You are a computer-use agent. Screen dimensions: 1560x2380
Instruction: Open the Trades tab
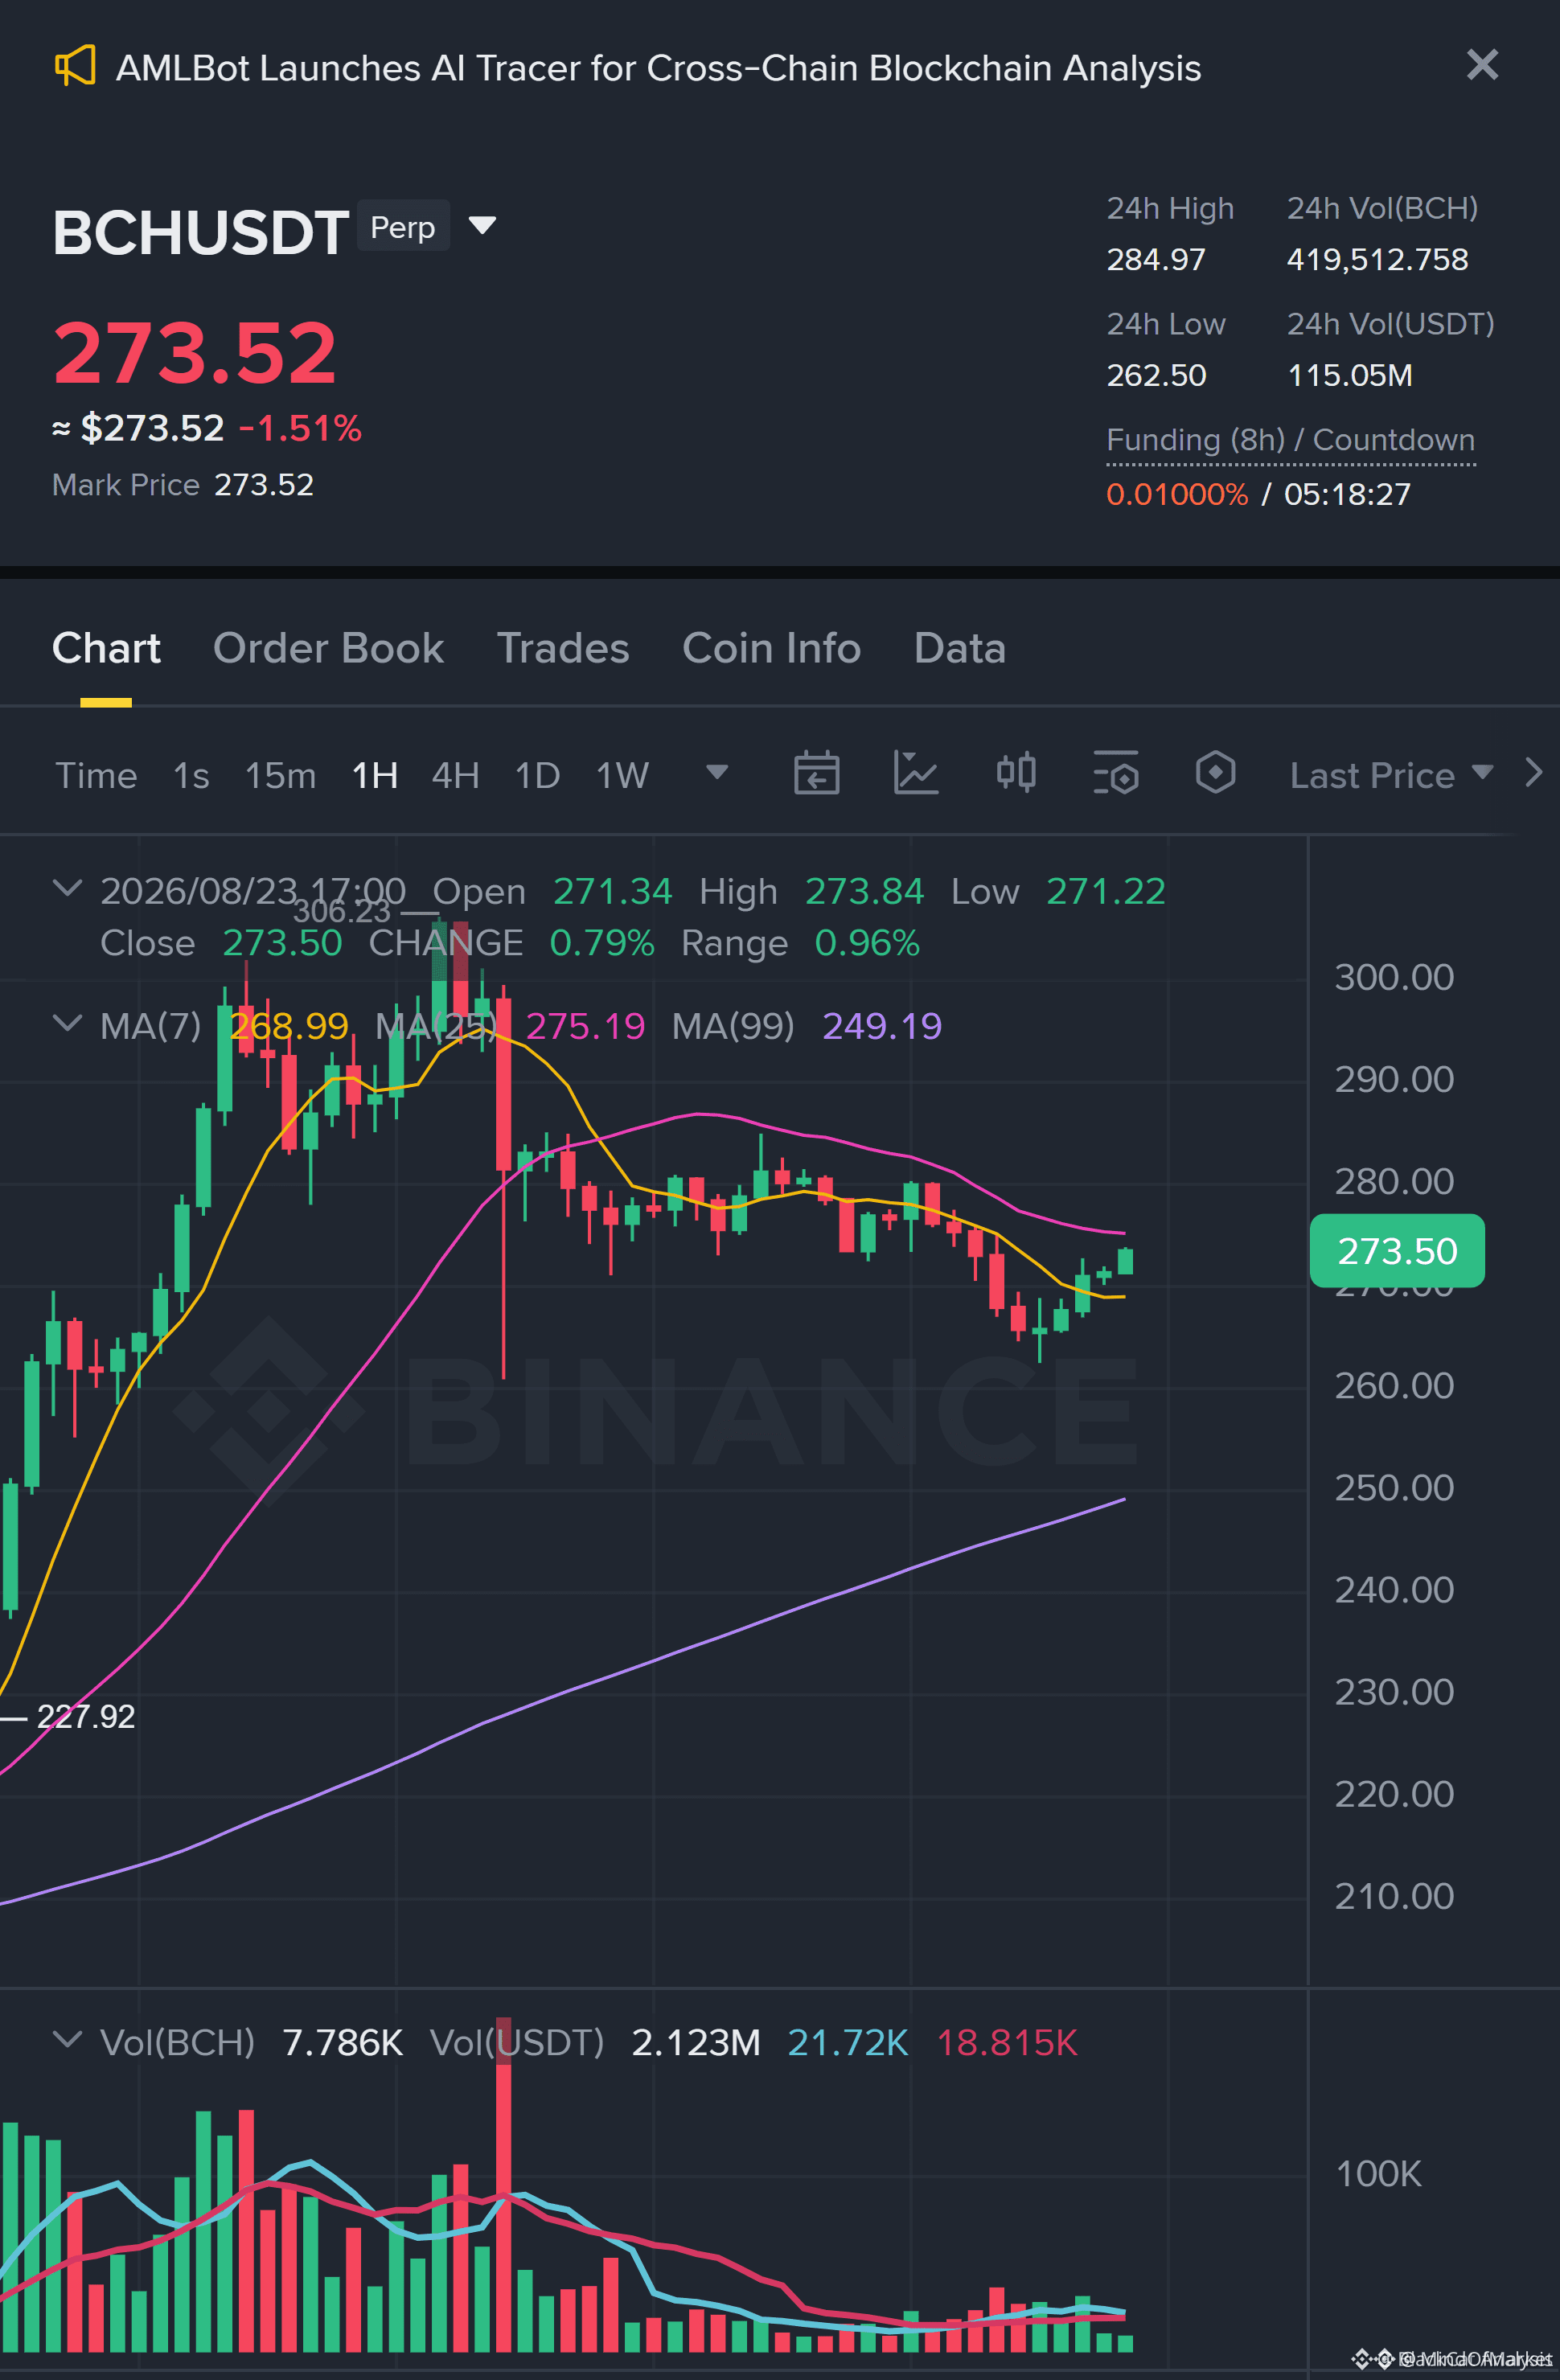click(563, 648)
